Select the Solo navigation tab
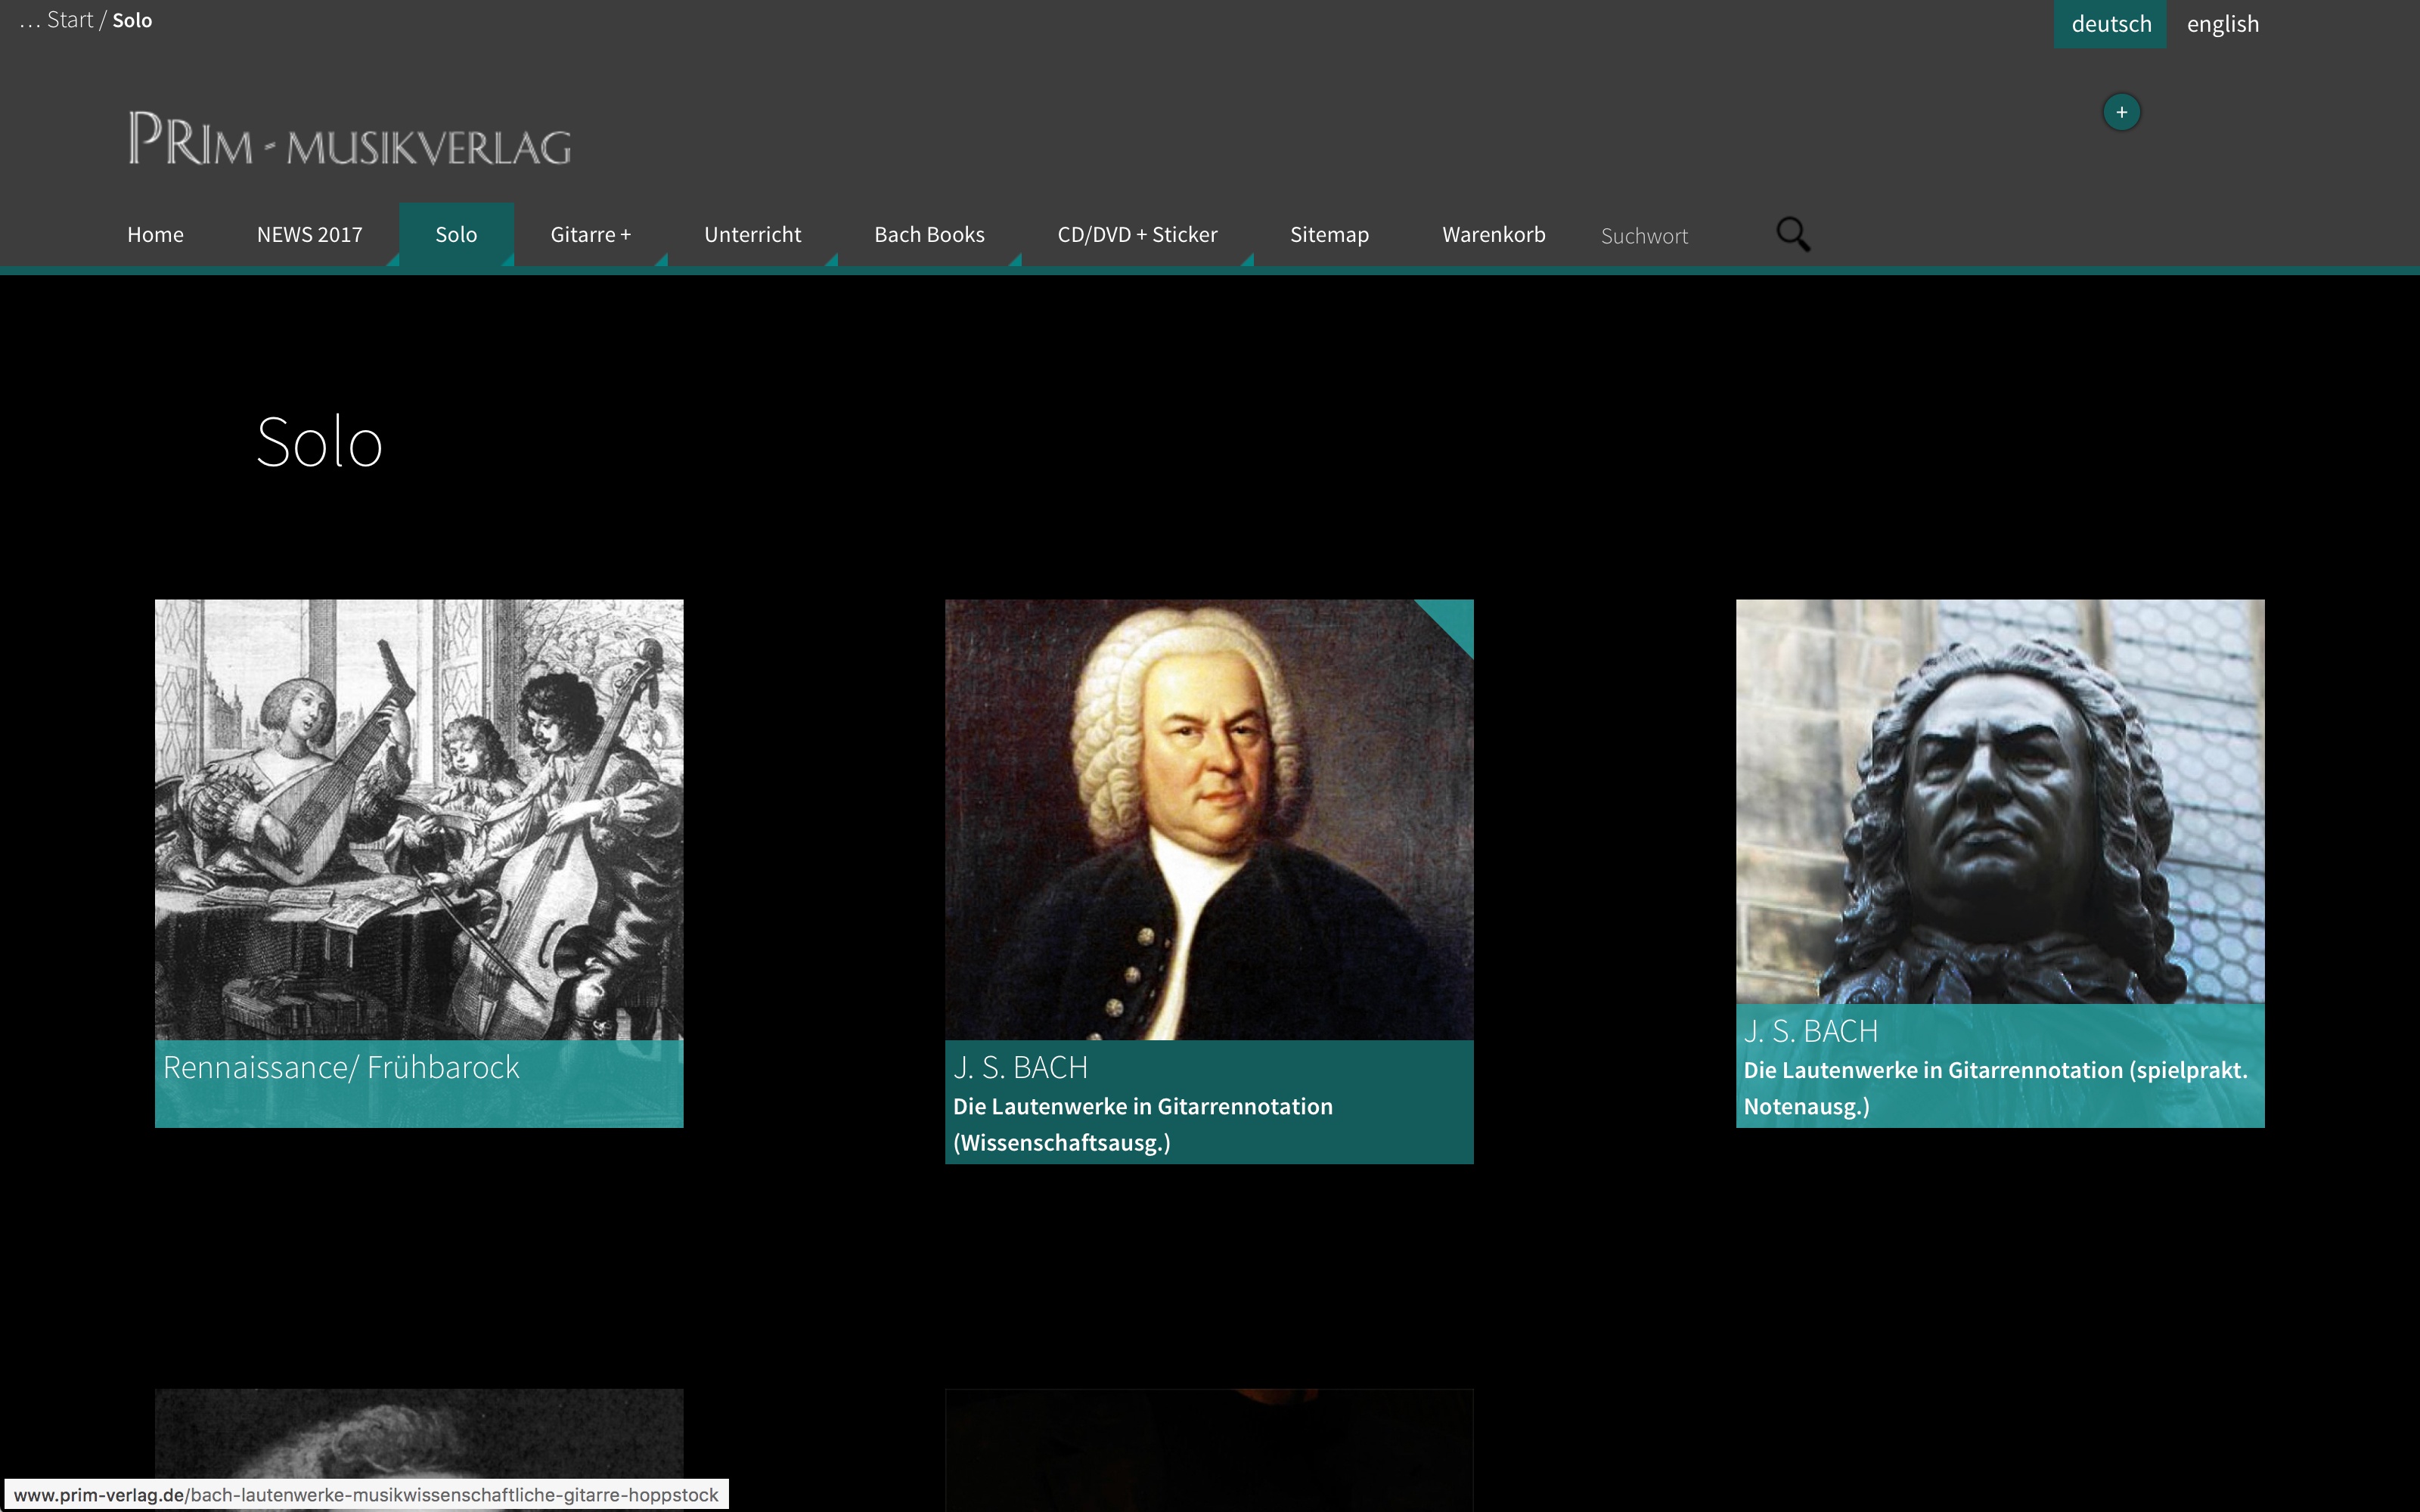This screenshot has width=2420, height=1512. (x=456, y=235)
